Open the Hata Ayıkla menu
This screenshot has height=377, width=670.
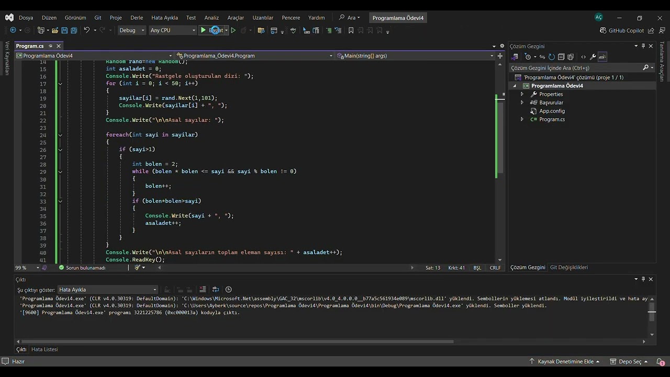(164, 17)
